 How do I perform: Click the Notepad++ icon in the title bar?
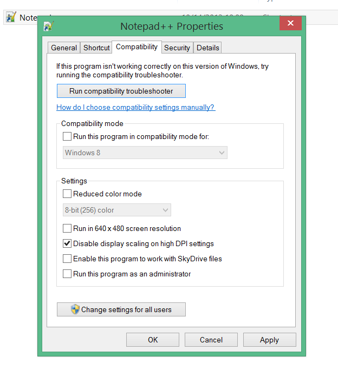point(49,25)
